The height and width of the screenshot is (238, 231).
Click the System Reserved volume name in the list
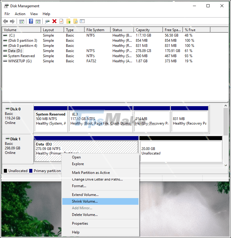(x=21, y=56)
